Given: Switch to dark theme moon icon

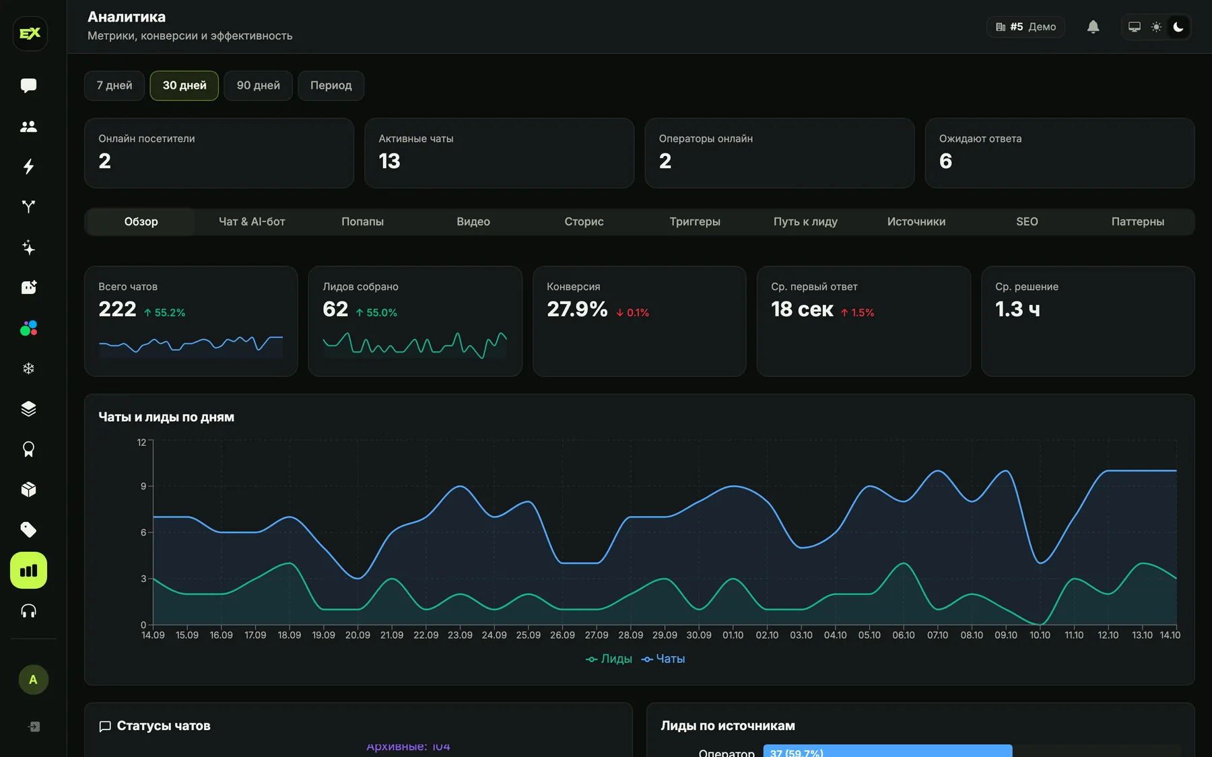Looking at the screenshot, I should click(1178, 27).
